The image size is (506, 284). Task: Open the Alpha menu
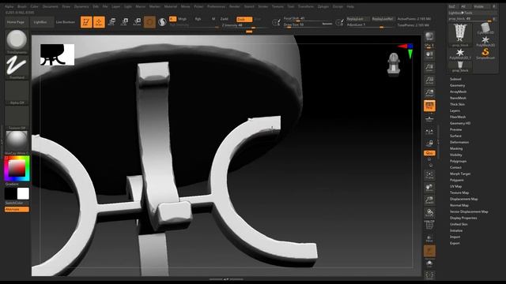coord(9,6)
